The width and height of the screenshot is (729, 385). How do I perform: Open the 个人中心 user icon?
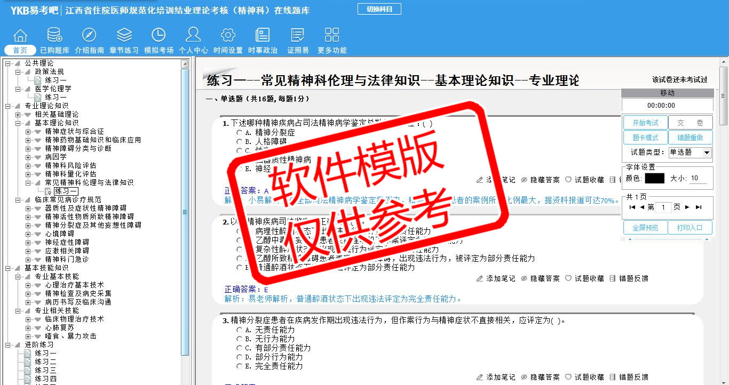(x=193, y=36)
